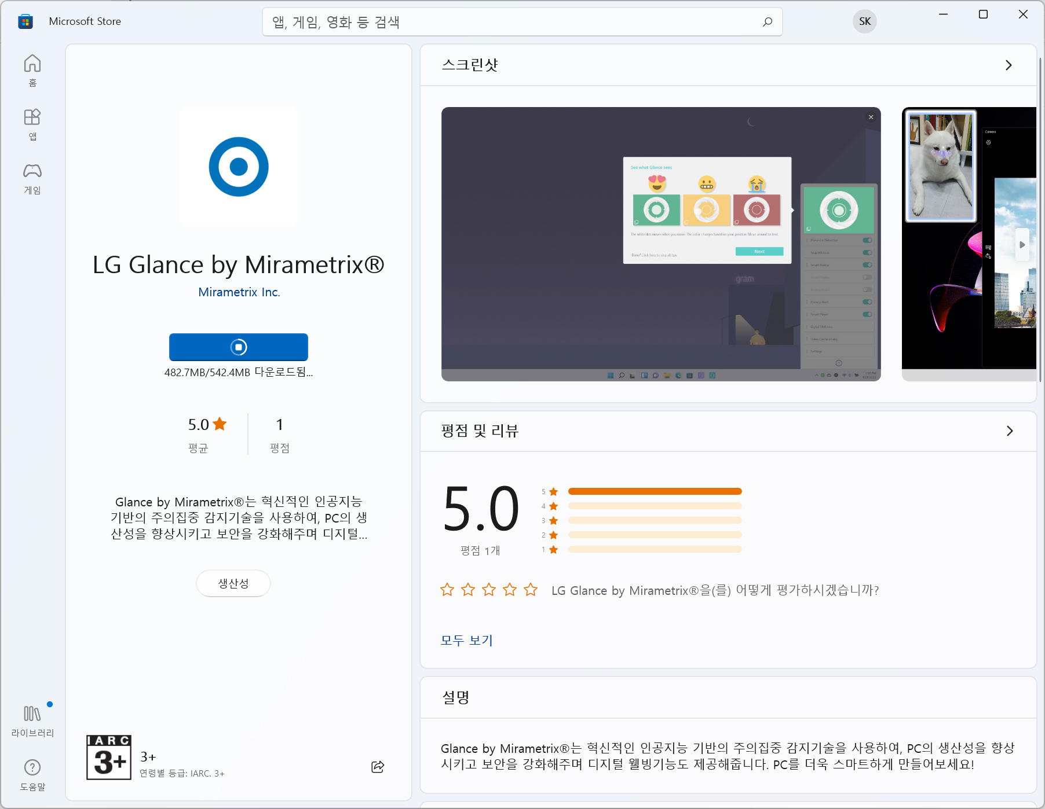This screenshot has width=1045, height=809.
Task: Click the large 5.0 score in reviews
Action: 481,509
